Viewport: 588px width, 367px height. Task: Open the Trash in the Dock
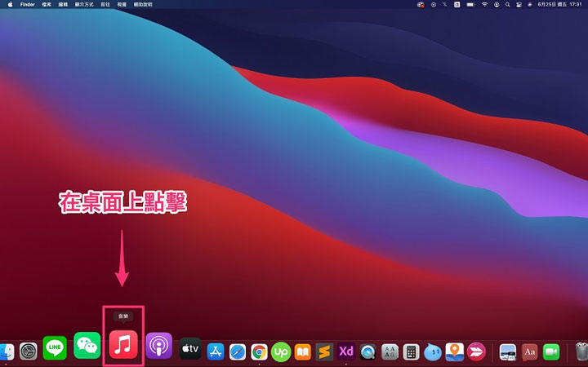581,352
